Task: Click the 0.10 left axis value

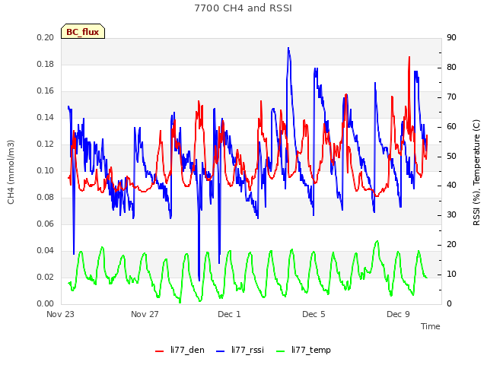Action: pos(46,170)
